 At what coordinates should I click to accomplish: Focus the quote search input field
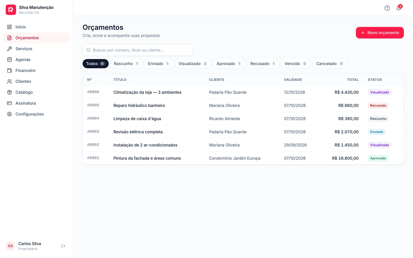[x=138, y=50]
